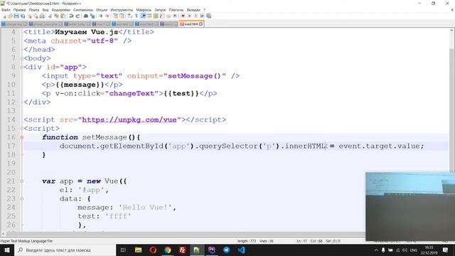Click the https://unpkg.com/vue link

coord(129,119)
